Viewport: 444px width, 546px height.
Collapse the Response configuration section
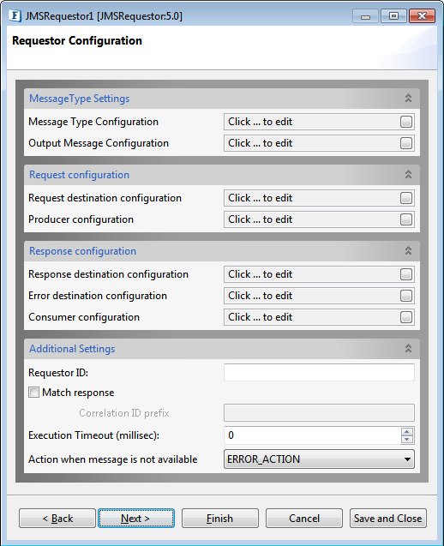tap(408, 250)
